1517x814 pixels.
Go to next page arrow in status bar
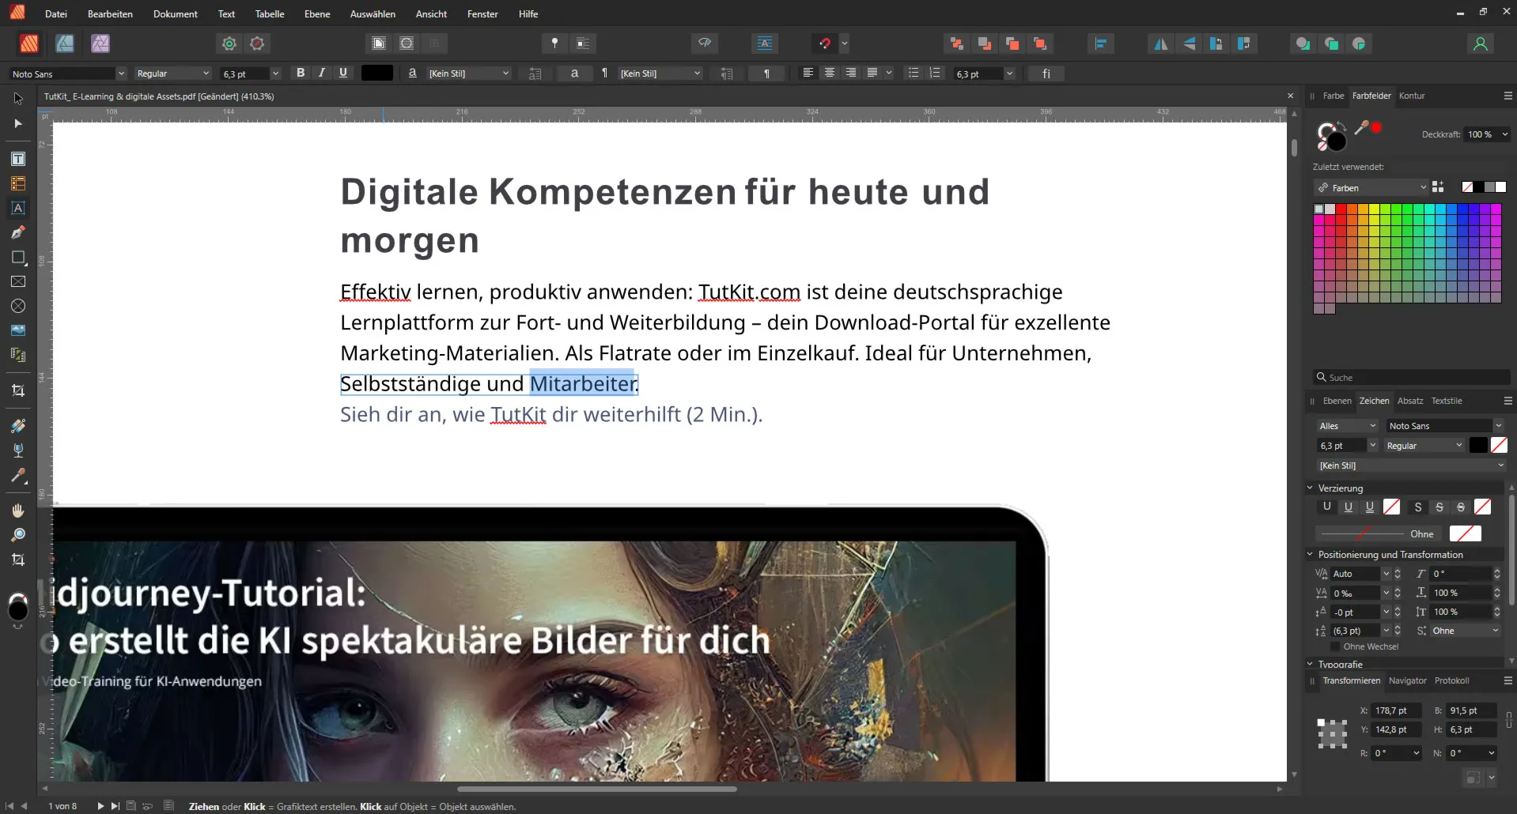(100, 806)
